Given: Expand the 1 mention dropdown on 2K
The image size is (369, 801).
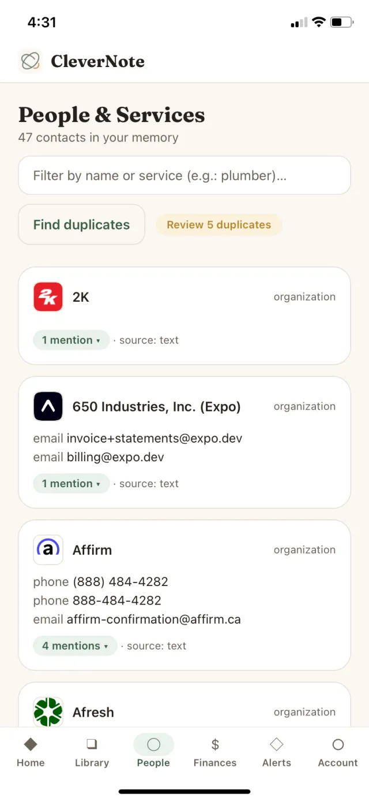Looking at the screenshot, I should coord(71,340).
